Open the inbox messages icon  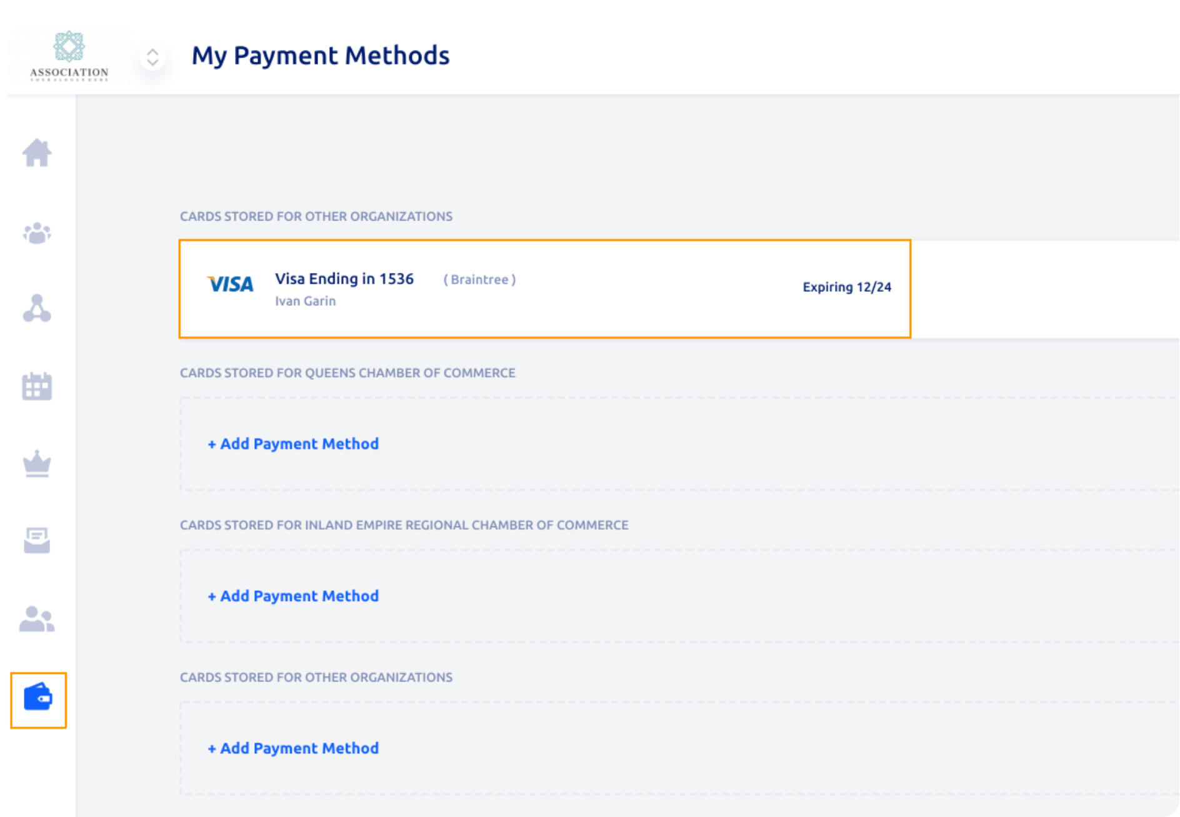[37, 540]
